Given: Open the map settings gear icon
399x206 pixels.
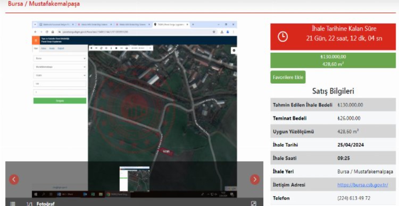Looking at the screenshot, I should coord(234,51).
